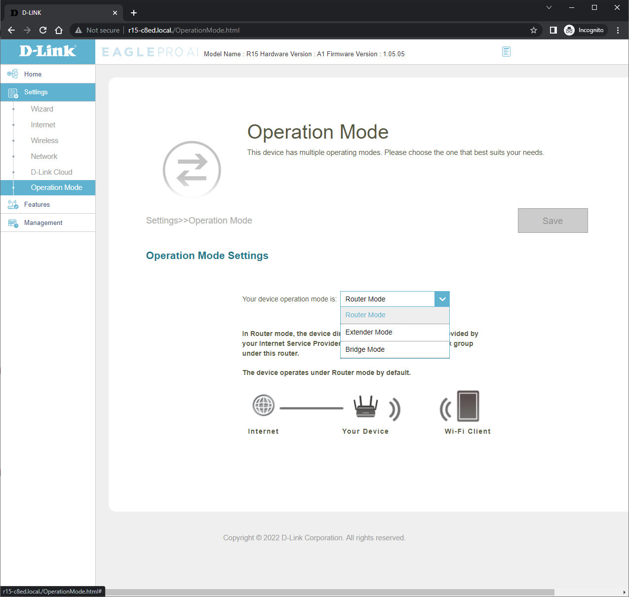Open the tab search chevron
The height and width of the screenshot is (597, 629).
tap(549, 7)
